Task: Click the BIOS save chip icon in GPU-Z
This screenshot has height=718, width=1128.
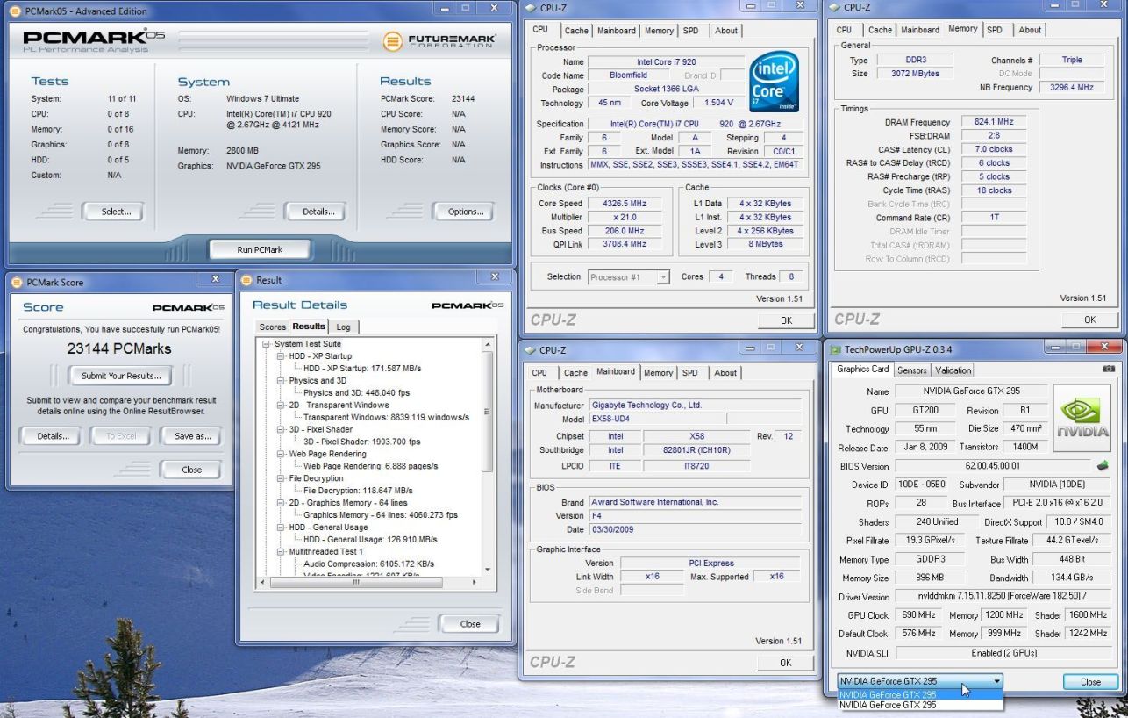Action: (1103, 466)
